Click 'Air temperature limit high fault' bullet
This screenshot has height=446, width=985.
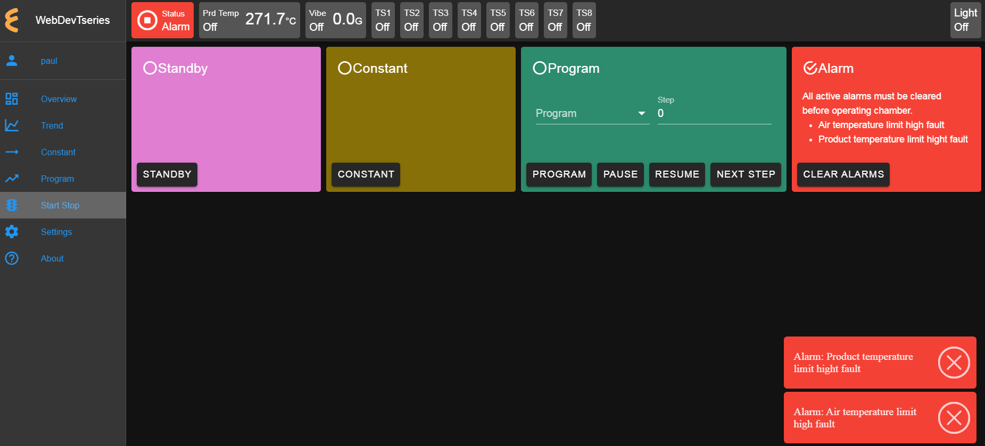coord(881,125)
